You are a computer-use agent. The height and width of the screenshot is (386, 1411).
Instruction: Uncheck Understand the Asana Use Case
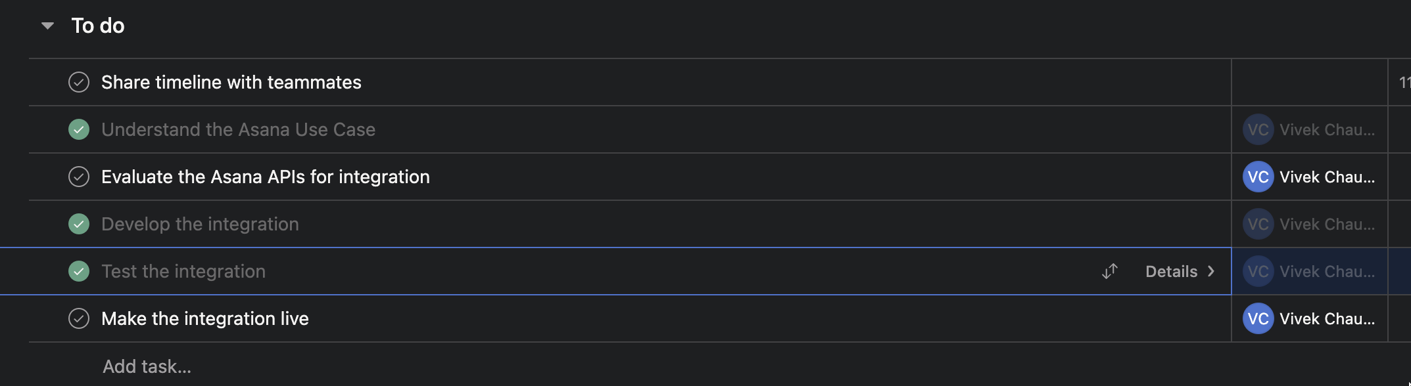point(79,129)
